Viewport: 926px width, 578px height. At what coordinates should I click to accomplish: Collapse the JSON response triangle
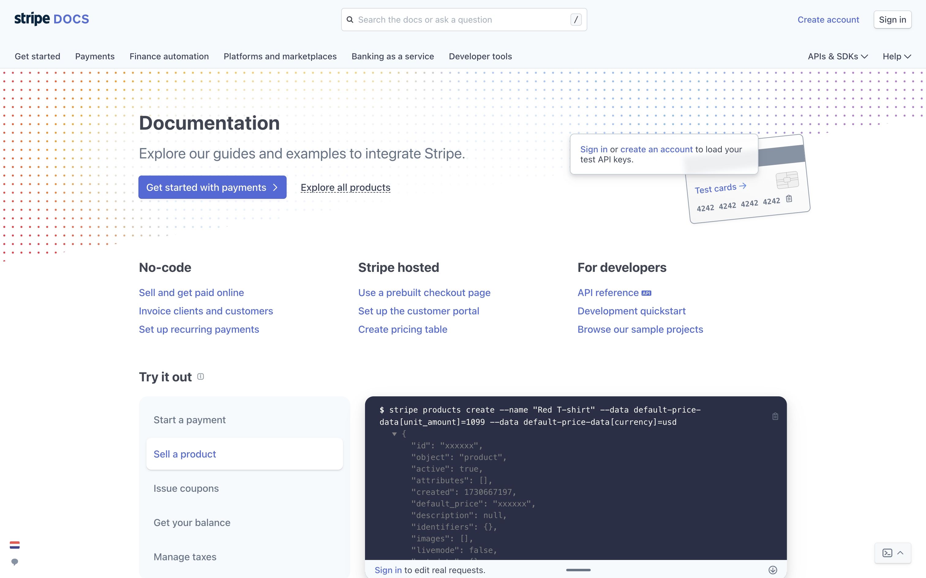click(x=394, y=434)
